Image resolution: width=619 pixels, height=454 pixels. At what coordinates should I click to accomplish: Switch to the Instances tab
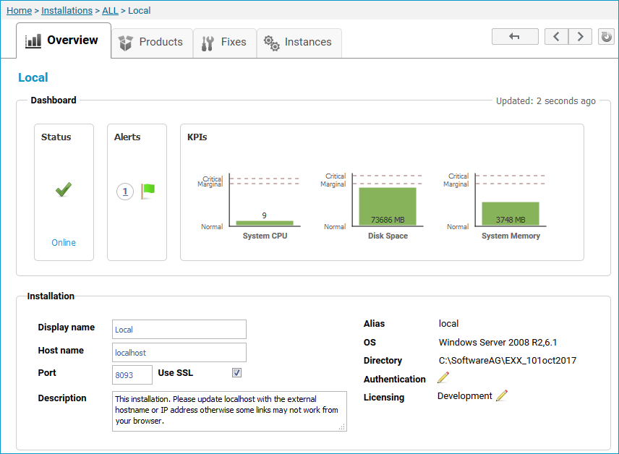(299, 43)
